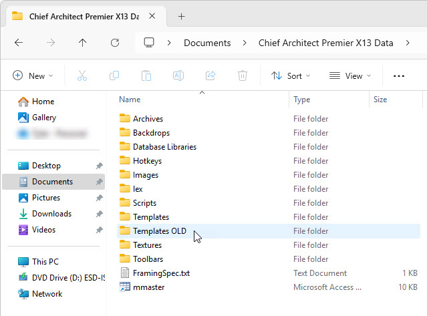Open the Sort options dropdown
The height and width of the screenshot is (316, 427).
(291, 75)
